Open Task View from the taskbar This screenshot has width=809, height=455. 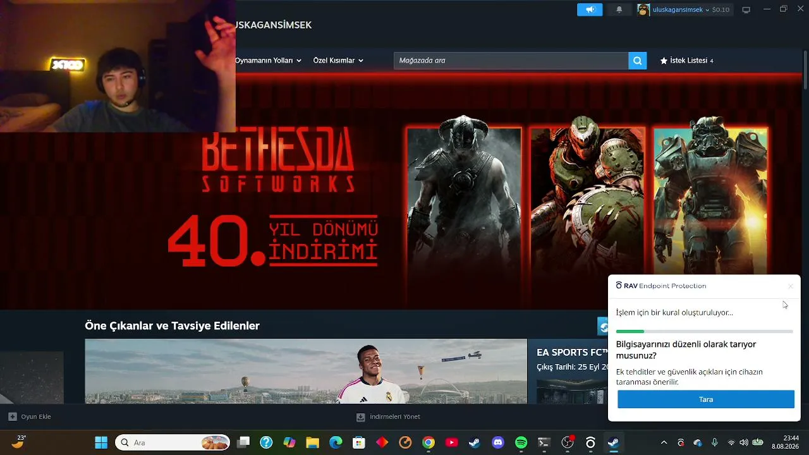tap(243, 442)
